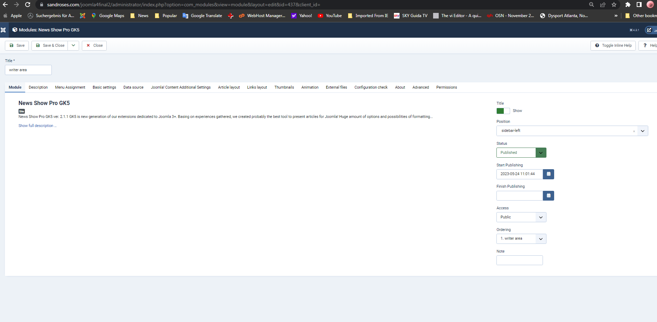
Task: Click the Save & Close button
Action: [50, 46]
